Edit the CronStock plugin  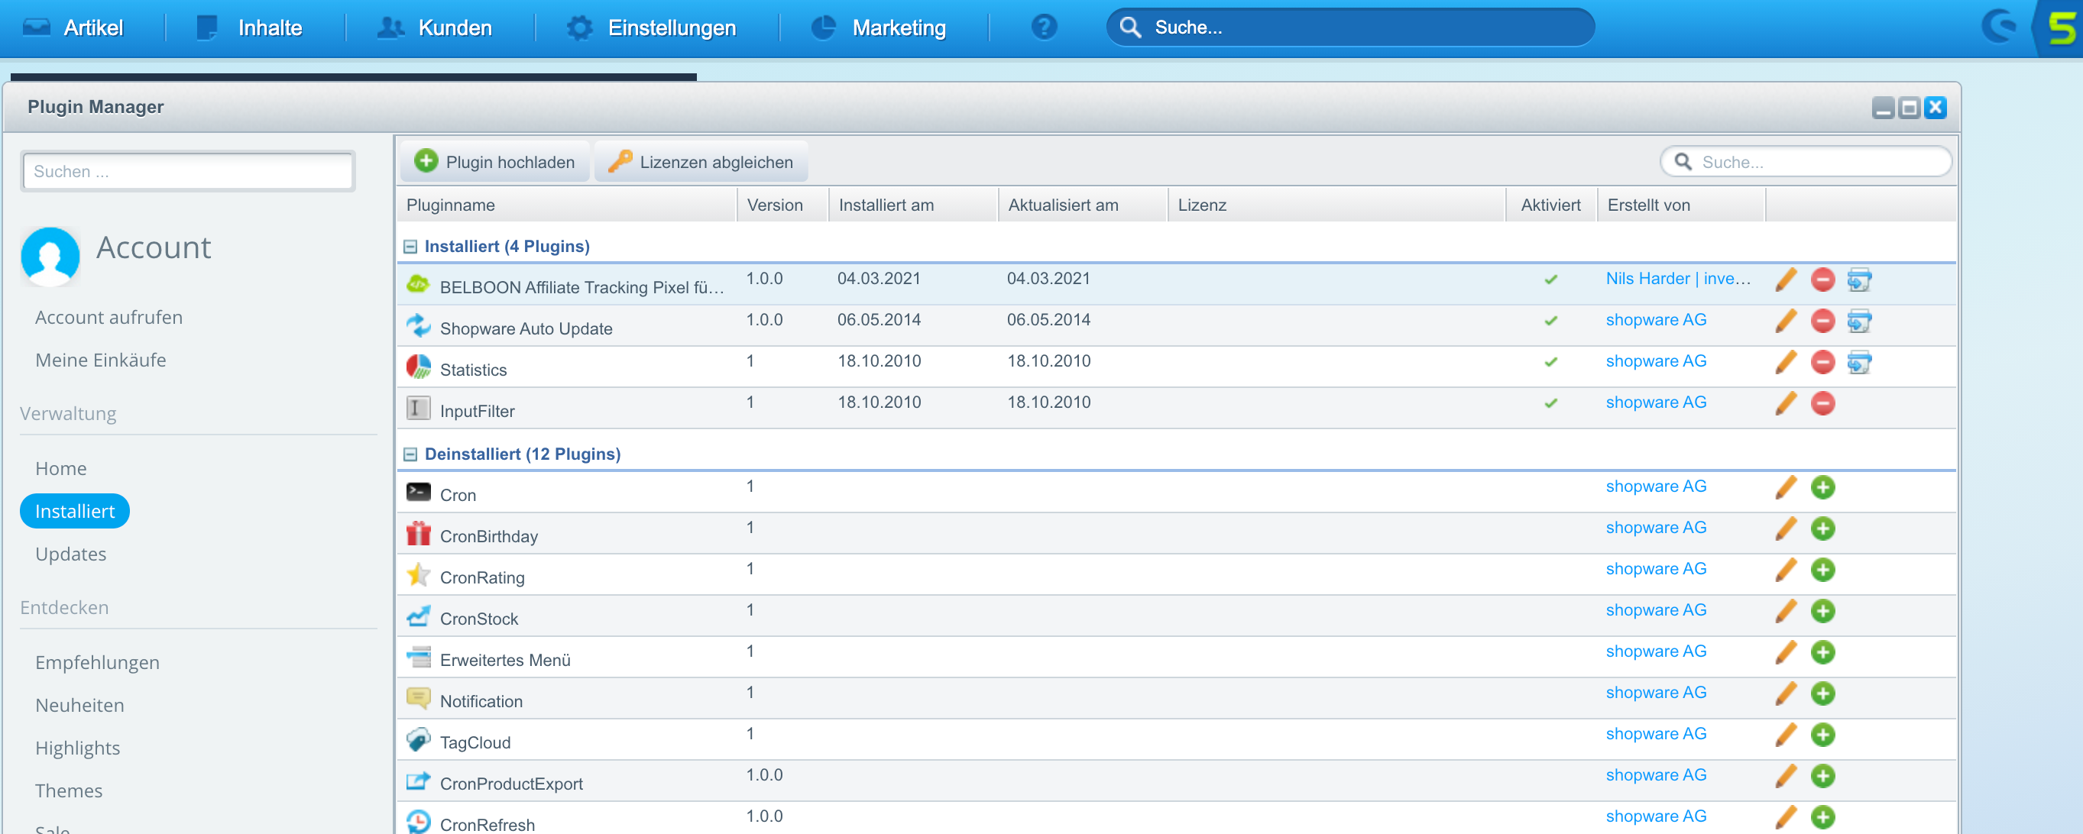point(1786,611)
